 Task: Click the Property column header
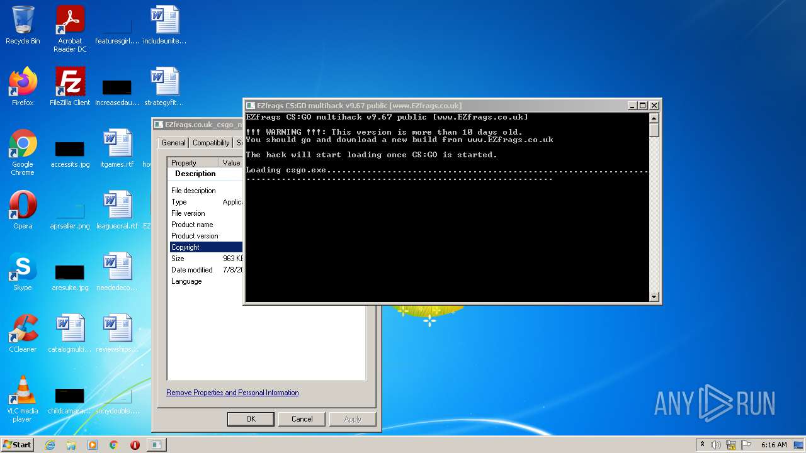click(193, 162)
